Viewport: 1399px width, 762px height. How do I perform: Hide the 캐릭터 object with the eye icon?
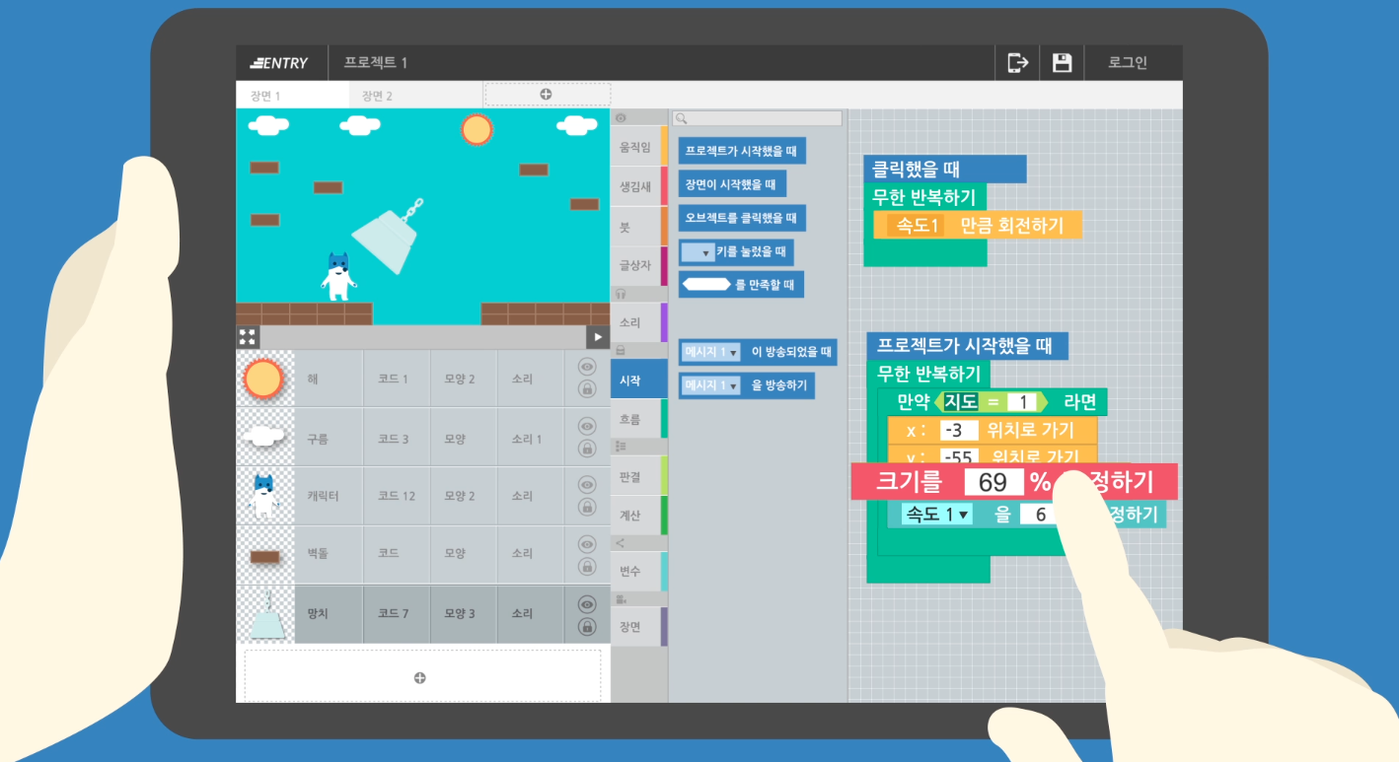point(587,485)
